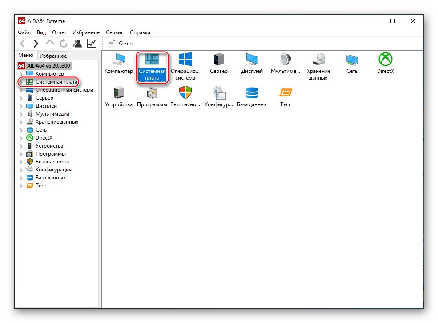This screenshot has width=438, height=323.
Task: Open the Системная плата icon in main pane
Action: tap(152, 67)
